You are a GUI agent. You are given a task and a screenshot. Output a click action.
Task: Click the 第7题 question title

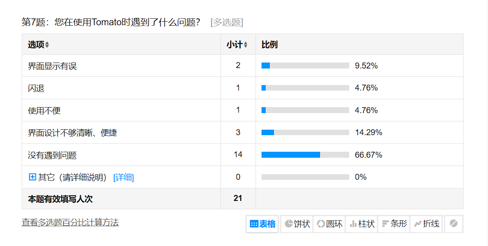point(111,22)
